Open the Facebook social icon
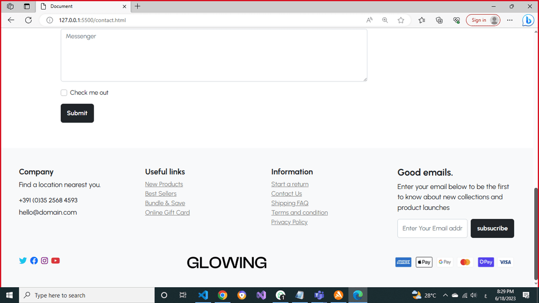Viewport: 539px width, 303px height. tap(34, 261)
